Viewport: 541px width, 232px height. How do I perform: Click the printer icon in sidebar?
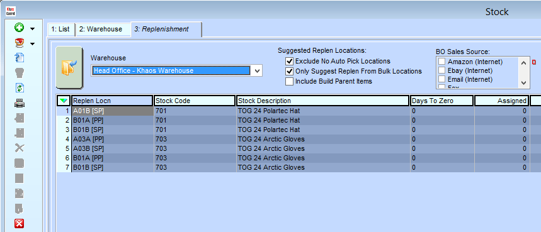[20, 103]
